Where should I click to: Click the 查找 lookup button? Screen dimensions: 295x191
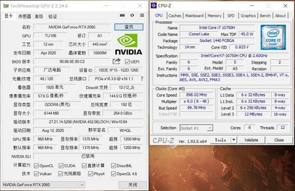(129, 27)
